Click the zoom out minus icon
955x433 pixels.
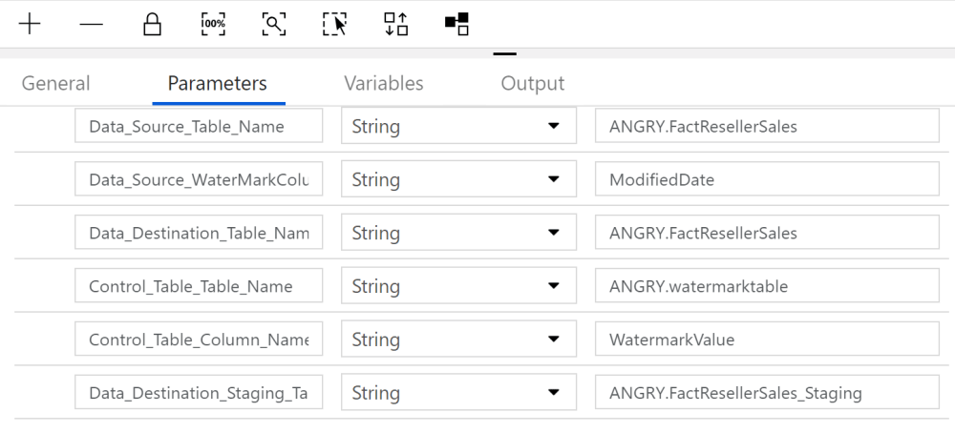(92, 25)
